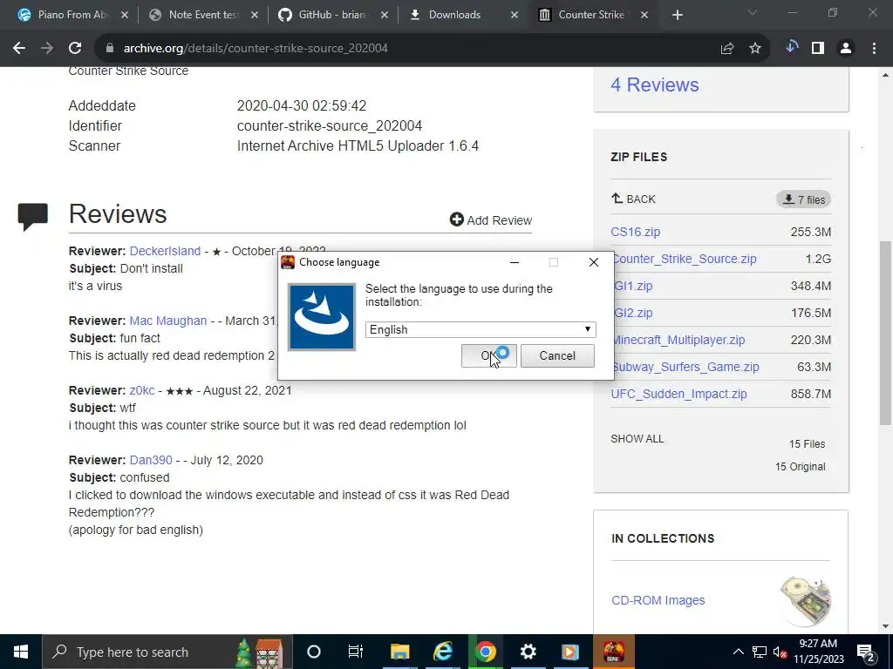Open the notification center icon
893x669 pixels.
(x=866, y=652)
